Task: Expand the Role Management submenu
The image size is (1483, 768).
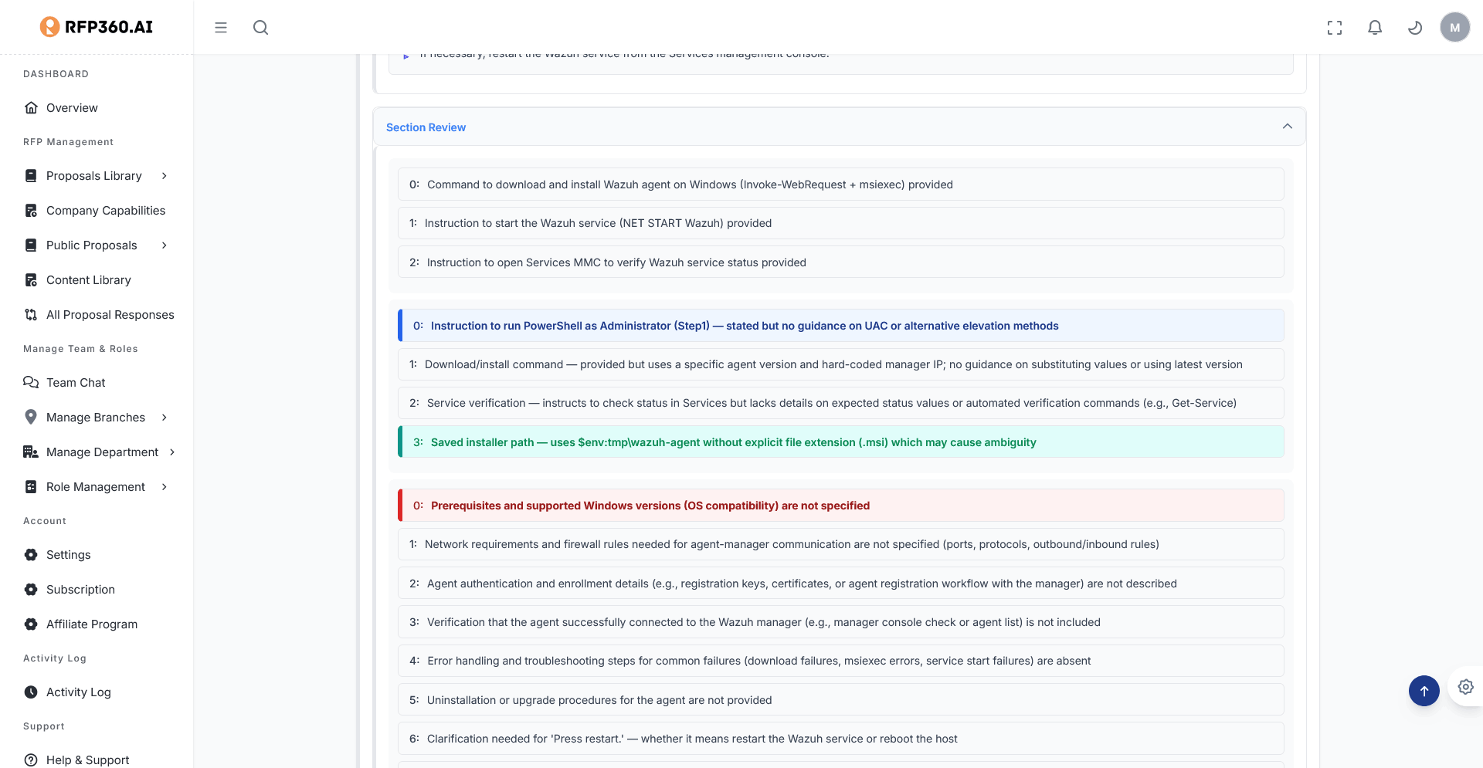Action: click(164, 487)
